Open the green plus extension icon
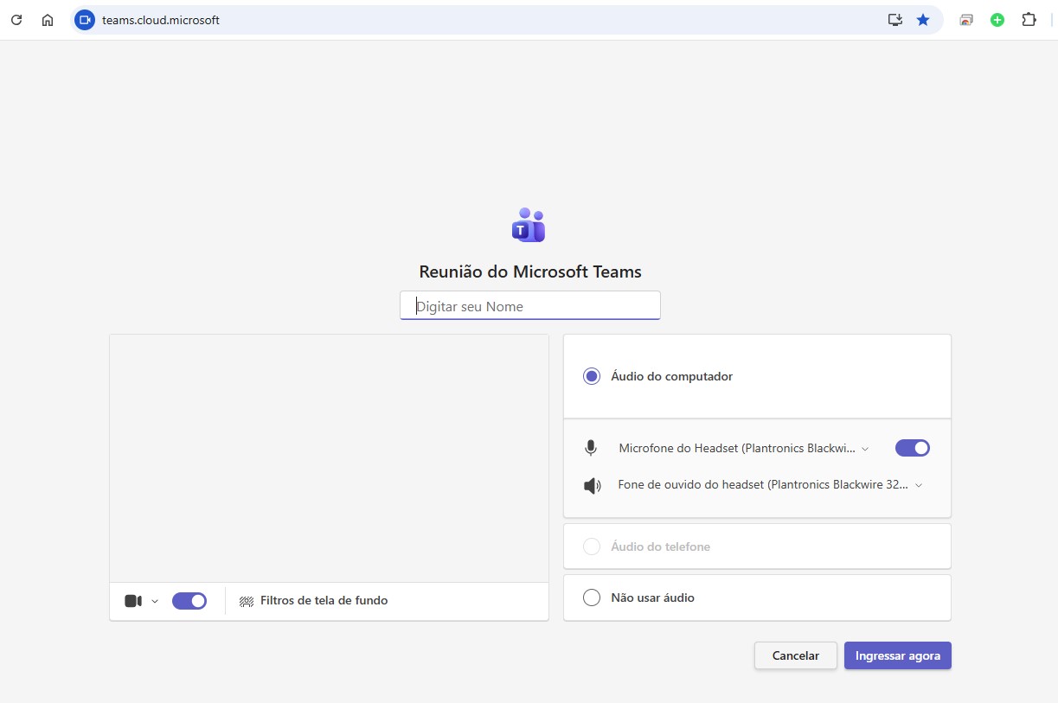The image size is (1058, 703). coord(997,19)
